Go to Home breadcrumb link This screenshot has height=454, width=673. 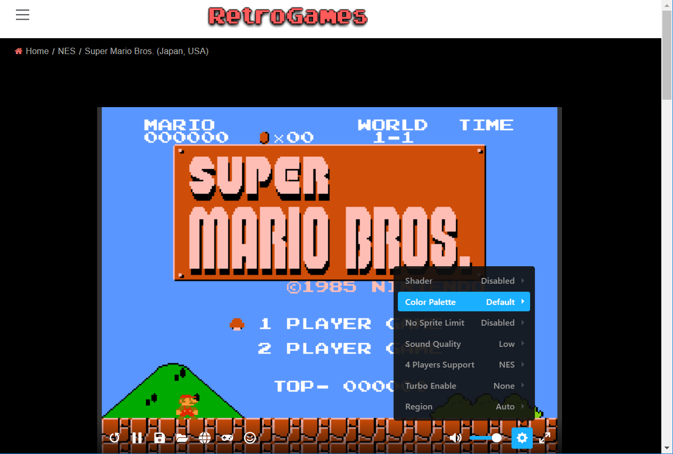pyautogui.click(x=37, y=51)
